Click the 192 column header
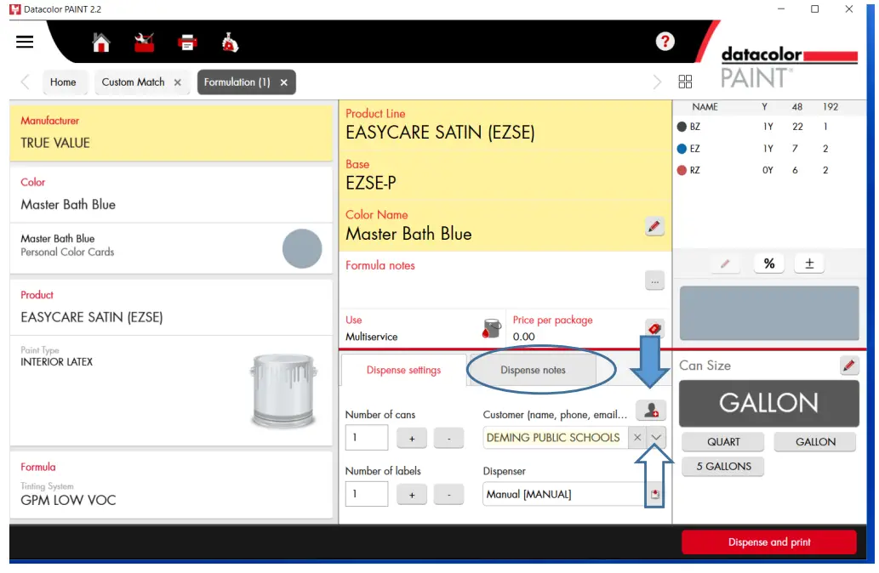Viewport: 879px width, 573px height. pyautogui.click(x=830, y=107)
